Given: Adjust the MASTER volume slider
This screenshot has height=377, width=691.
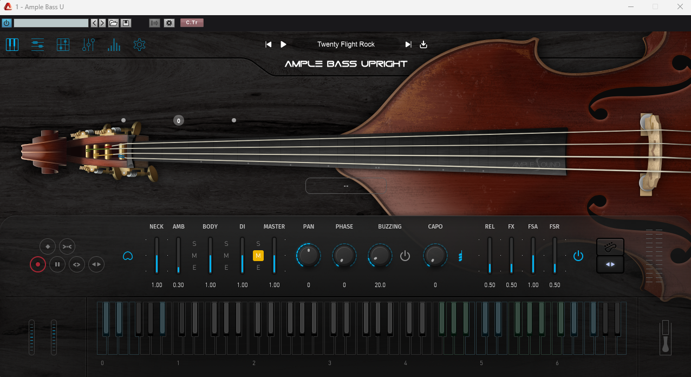Looking at the screenshot, I should (274, 256).
